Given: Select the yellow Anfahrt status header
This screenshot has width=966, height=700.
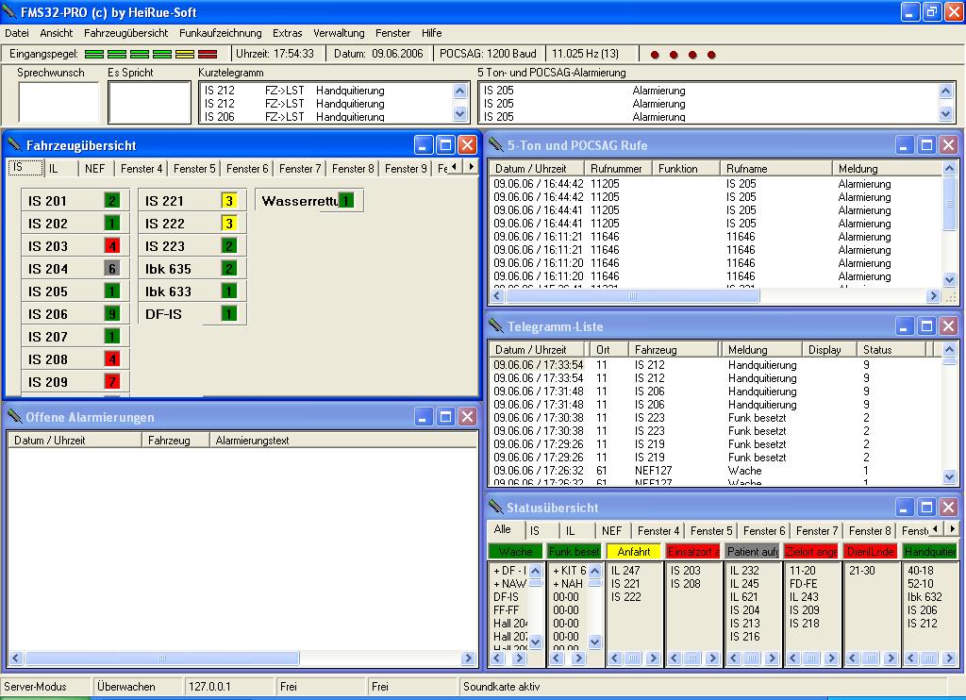Looking at the screenshot, I should pyautogui.click(x=633, y=552).
